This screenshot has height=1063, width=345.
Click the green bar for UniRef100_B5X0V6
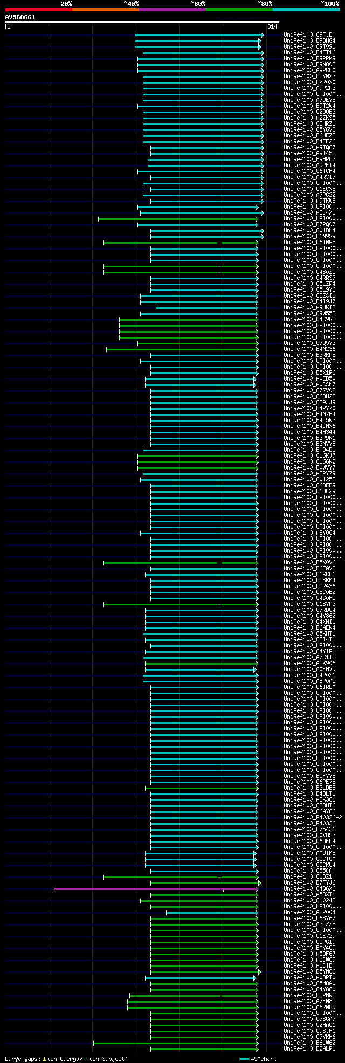coord(181,563)
